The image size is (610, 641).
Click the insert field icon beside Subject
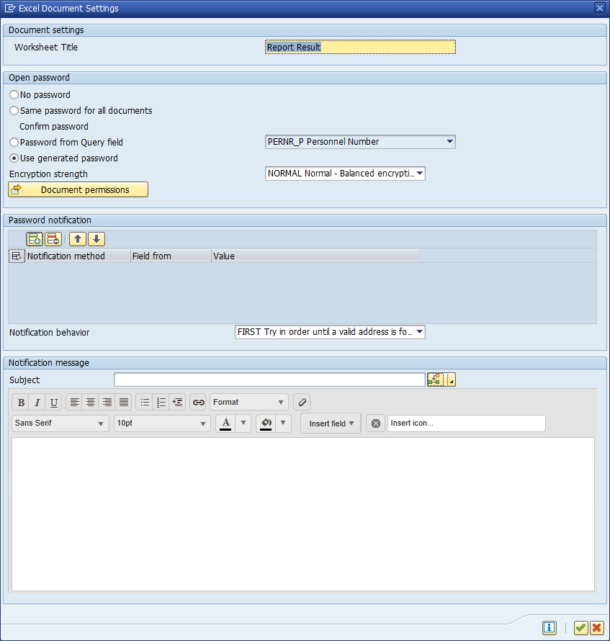click(x=435, y=379)
